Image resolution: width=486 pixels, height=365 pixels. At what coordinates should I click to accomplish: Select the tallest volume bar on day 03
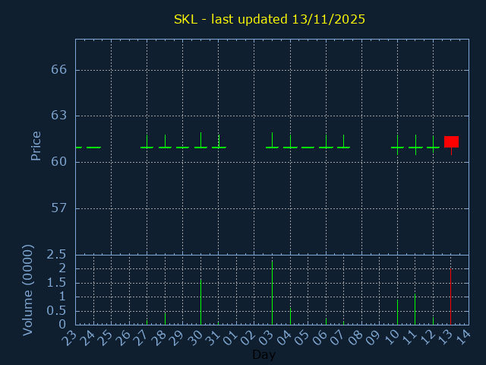click(272, 293)
